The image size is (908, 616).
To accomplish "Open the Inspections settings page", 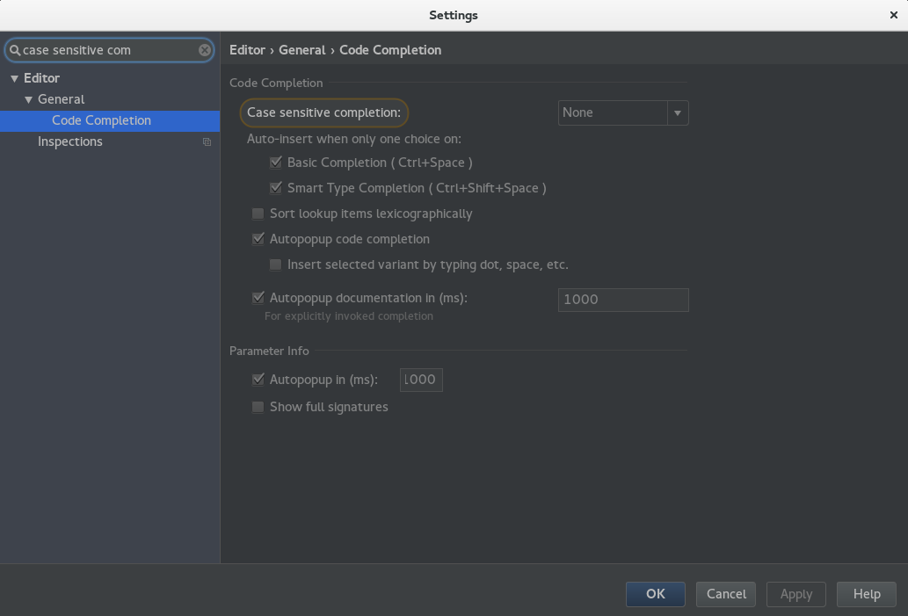I will click(70, 141).
